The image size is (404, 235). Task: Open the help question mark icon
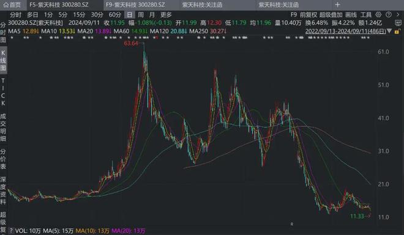click(x=389, y=15)
